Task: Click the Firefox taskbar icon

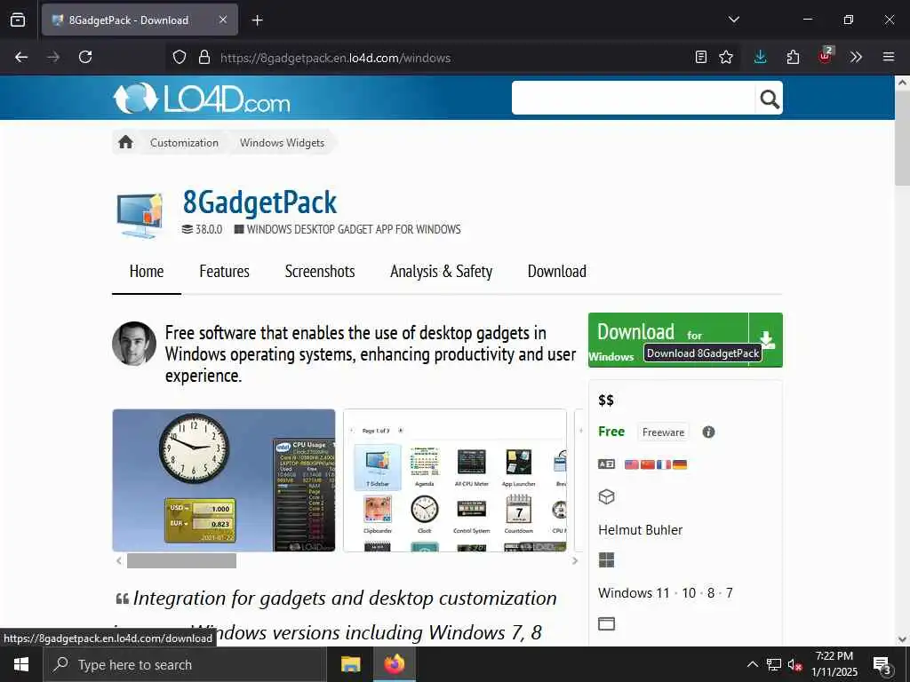Action: click(394, 664)
